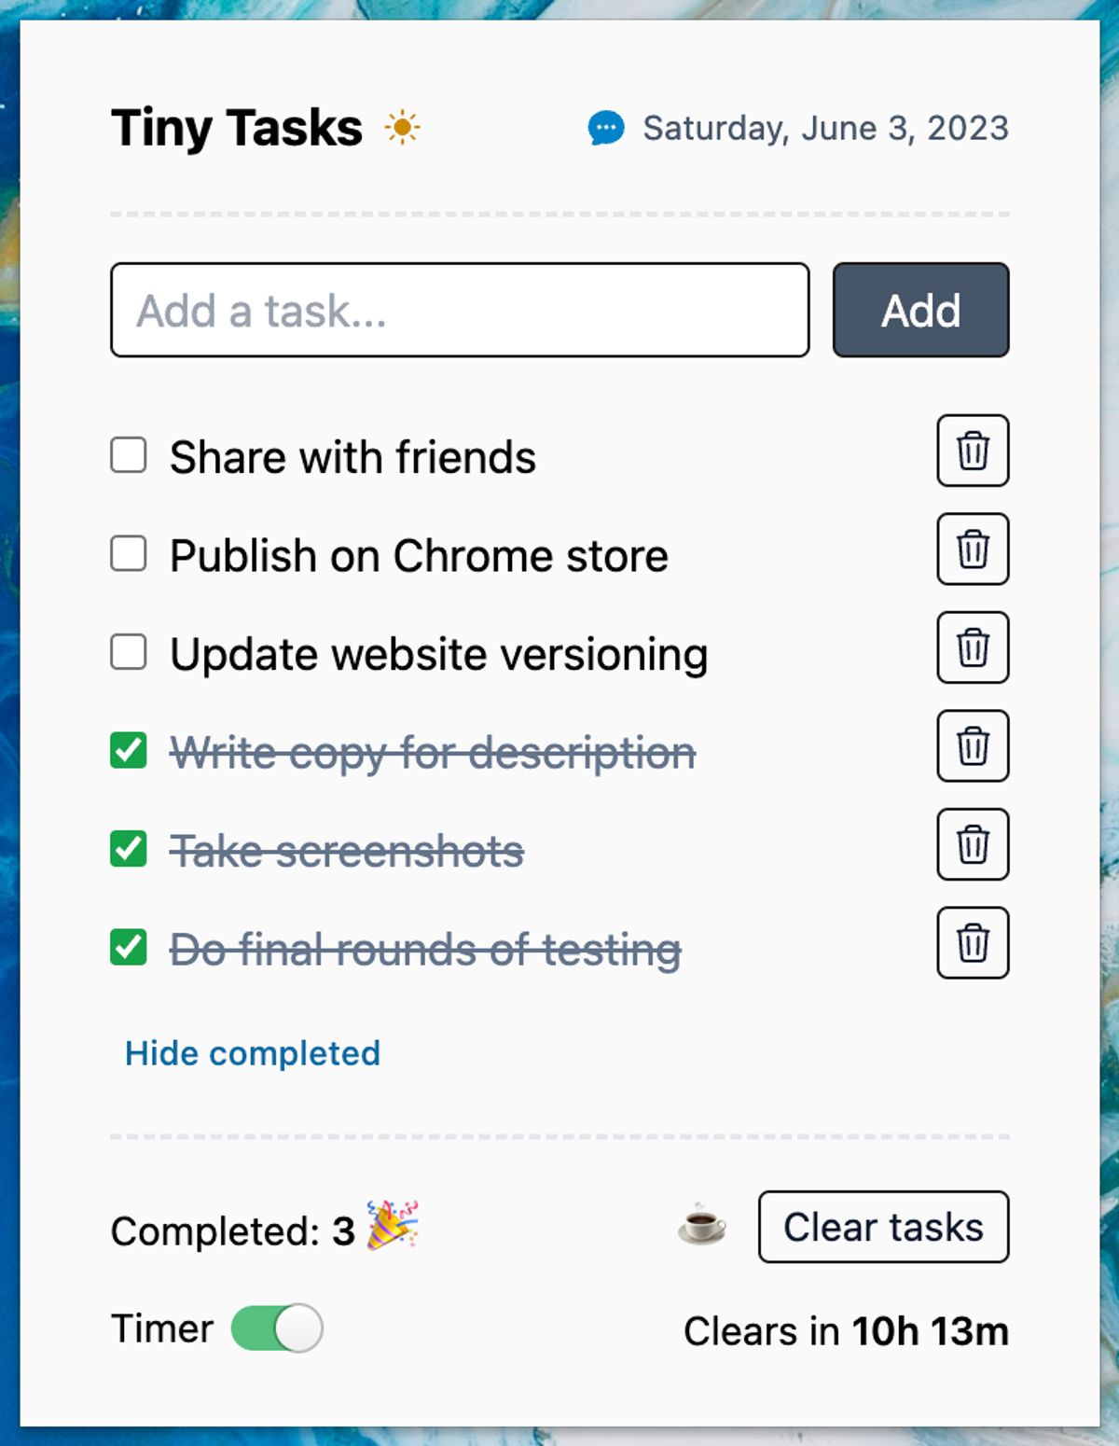Delete the 'Publish on Chrome store' task
Viewport: 1119px width, 1446px height.
pyautogui.click(x=974, y=549)
